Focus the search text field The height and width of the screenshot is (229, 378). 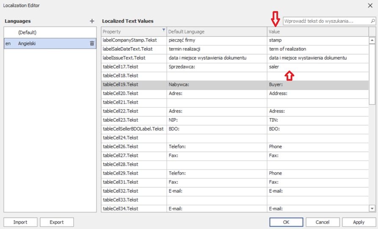(x=325, y=21)
